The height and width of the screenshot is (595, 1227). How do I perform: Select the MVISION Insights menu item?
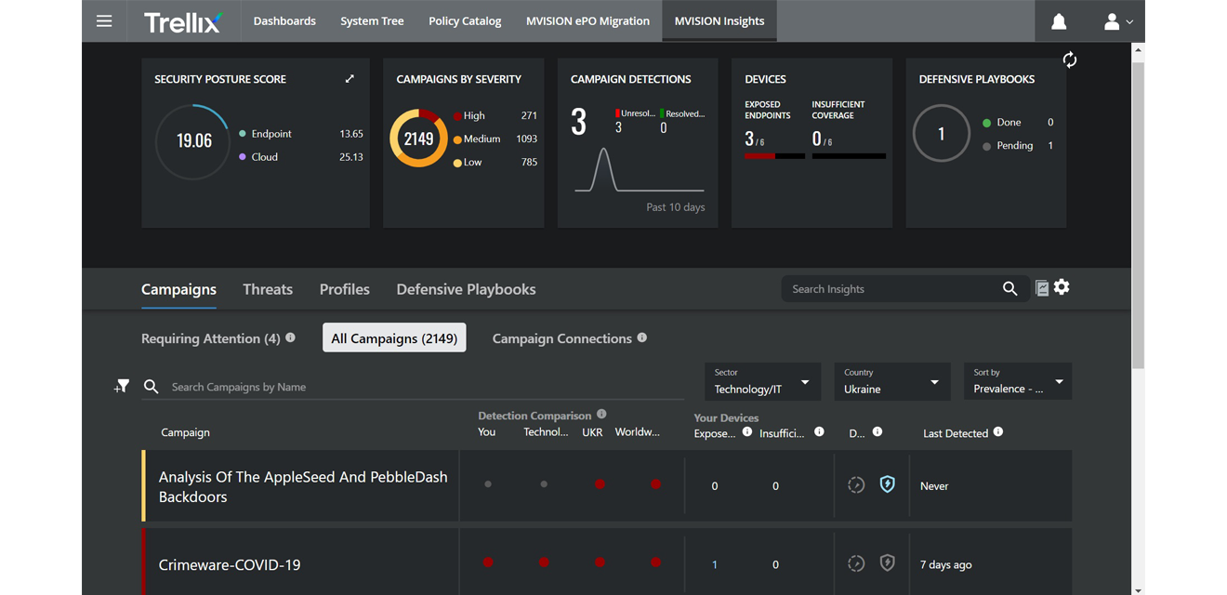click(719, 21)
